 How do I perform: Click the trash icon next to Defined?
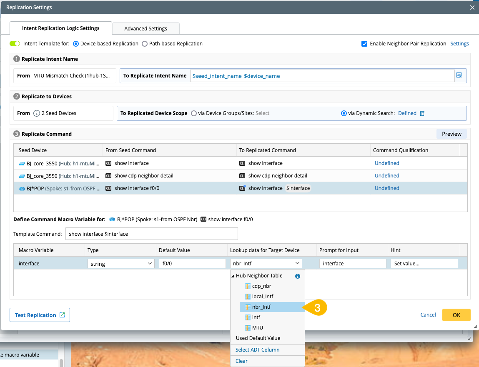coord(422,113)
